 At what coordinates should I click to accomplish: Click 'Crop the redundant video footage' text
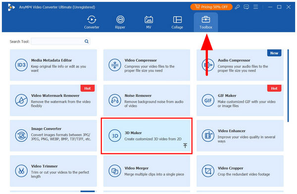(x=244, y=174)
